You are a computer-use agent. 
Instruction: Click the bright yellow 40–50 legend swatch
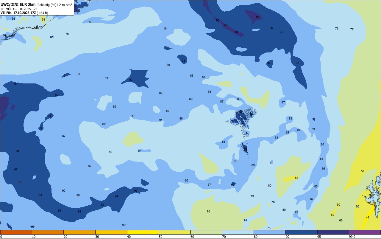(143, 232)
